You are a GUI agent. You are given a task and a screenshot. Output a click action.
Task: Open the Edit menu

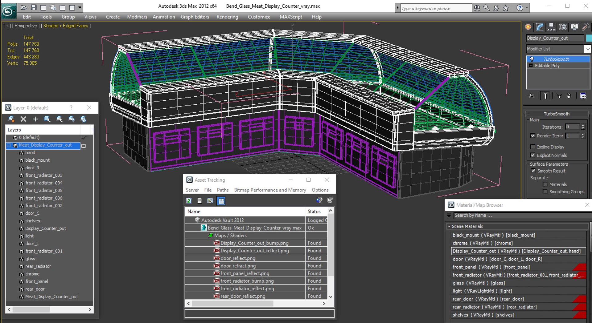[x=27, y=17]
